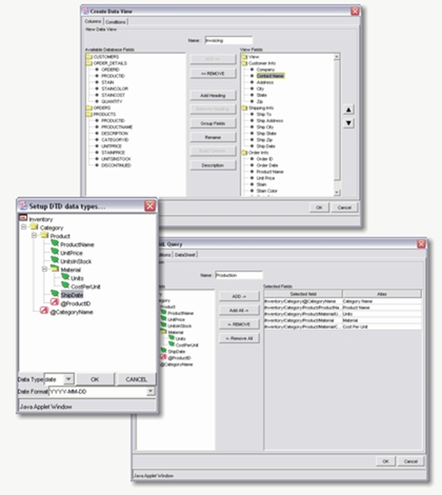Click the red @CategoryName attribute icon in DTD tree
Viewport: 442px width, 495px height.
44,313
